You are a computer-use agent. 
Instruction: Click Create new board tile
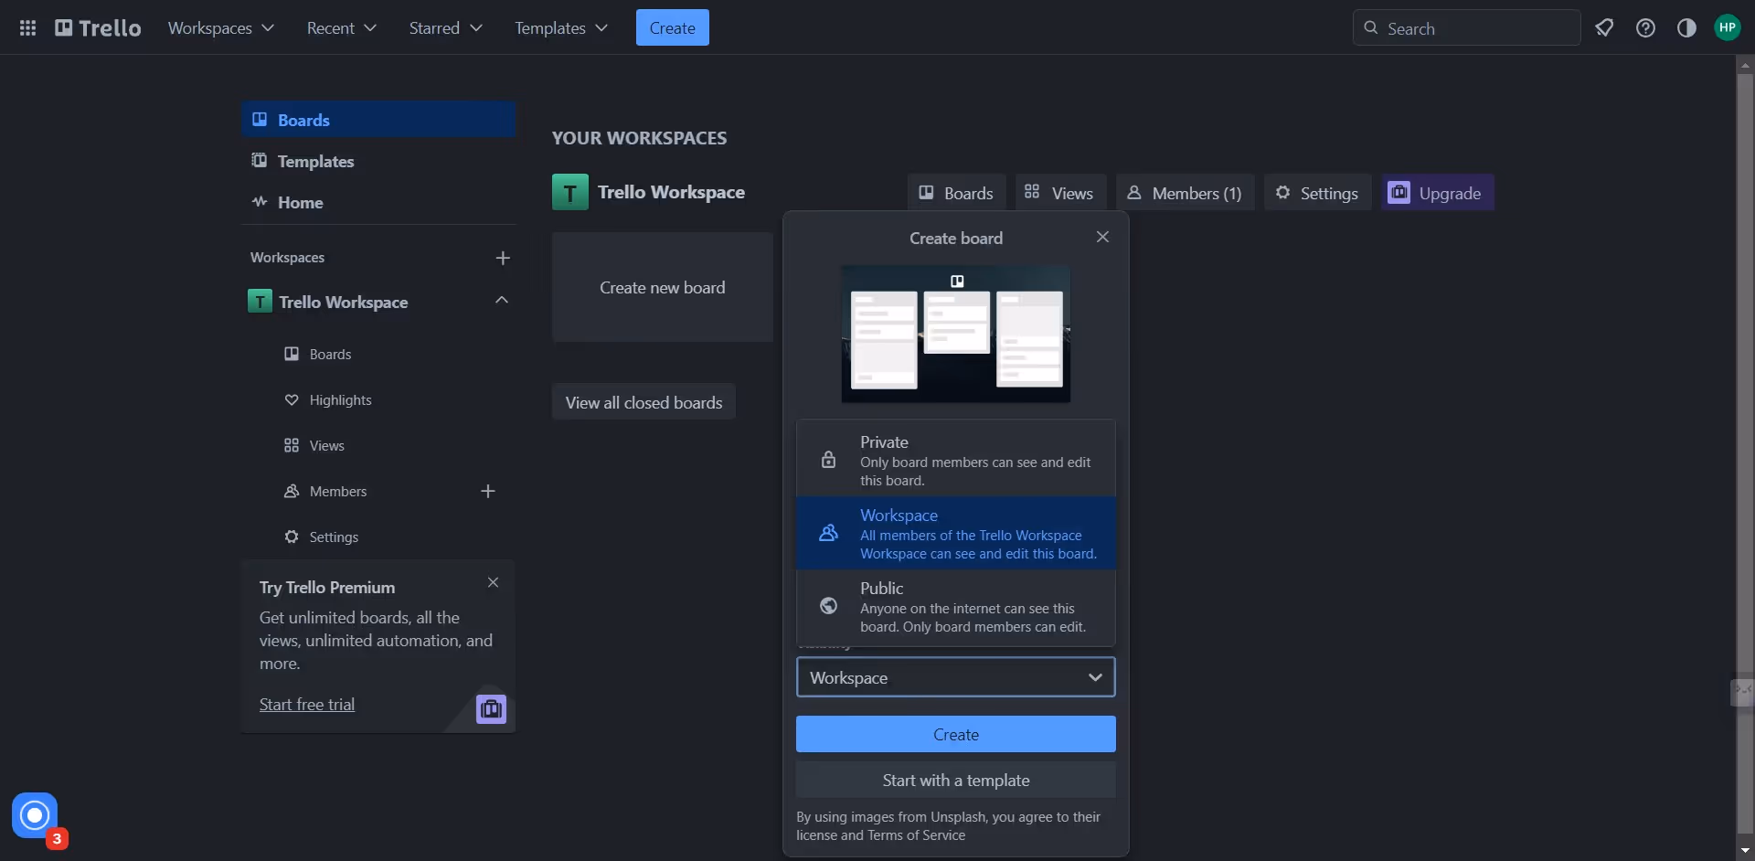[662, 287]
